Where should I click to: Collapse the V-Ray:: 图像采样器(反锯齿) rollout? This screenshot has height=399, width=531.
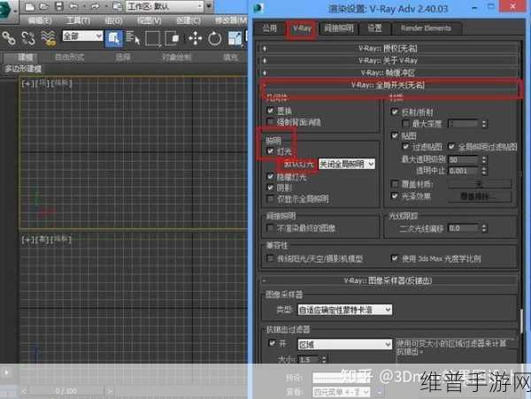(x=388, y=280)
